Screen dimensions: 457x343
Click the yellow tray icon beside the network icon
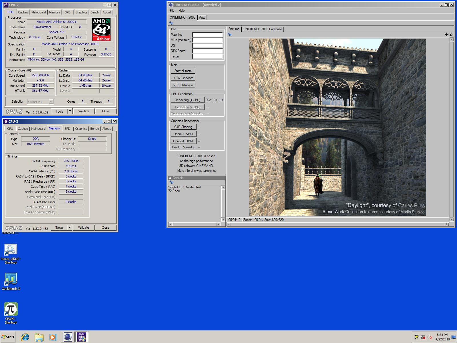[x=416, y=337]
